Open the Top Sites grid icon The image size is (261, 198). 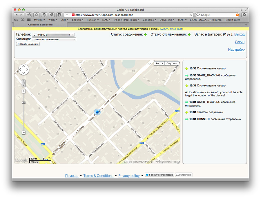tap(29, 20)
